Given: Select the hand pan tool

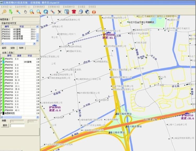Looking at the screenshot, I should pos(25,12).
